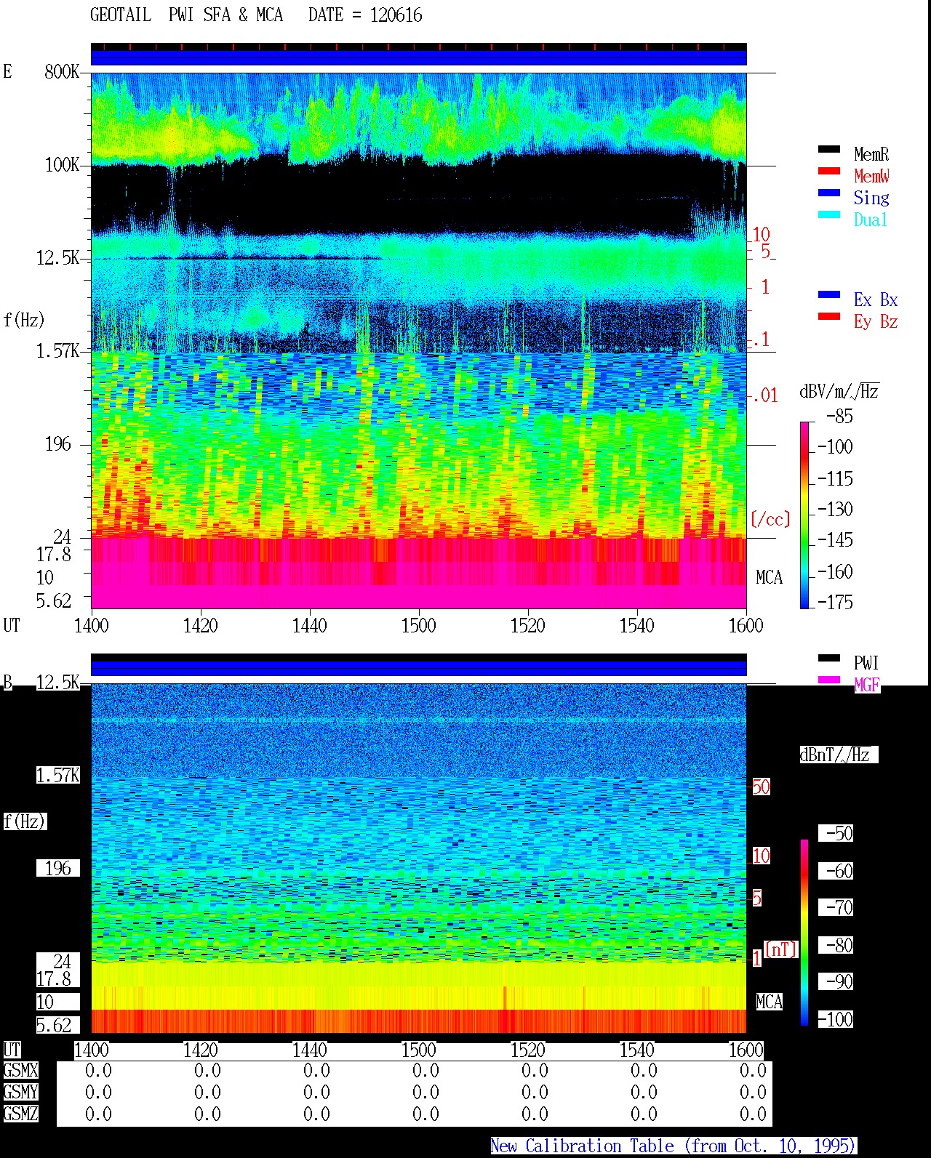Select the MGF legend label
The width and height of the screenshot is (931, 1158).
click(867, 685)
